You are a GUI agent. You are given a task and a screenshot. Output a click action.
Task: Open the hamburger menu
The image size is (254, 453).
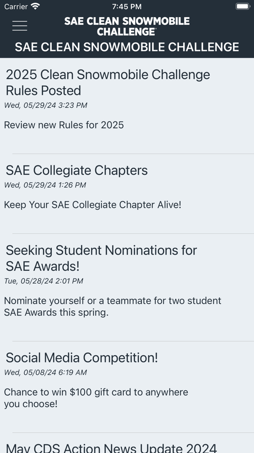[20, 26]
